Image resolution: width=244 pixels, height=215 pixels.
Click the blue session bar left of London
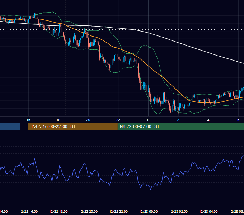[10, 126]
